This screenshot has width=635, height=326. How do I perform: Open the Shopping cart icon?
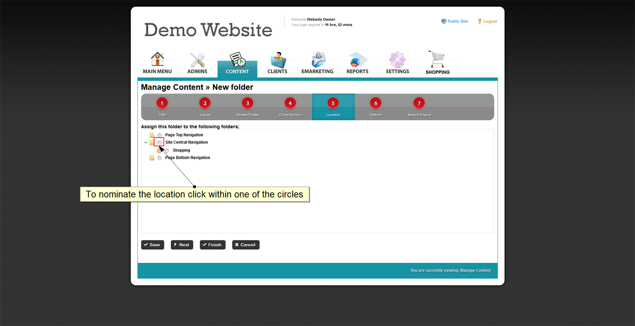pyautogui.click(x=437, y=59)
